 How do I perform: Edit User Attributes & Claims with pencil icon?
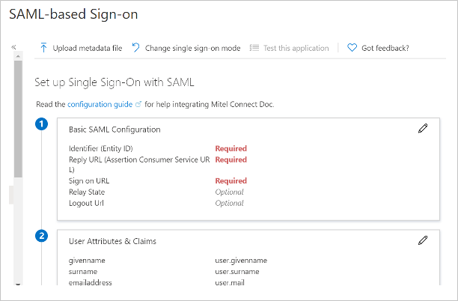(x=423, y=240)
